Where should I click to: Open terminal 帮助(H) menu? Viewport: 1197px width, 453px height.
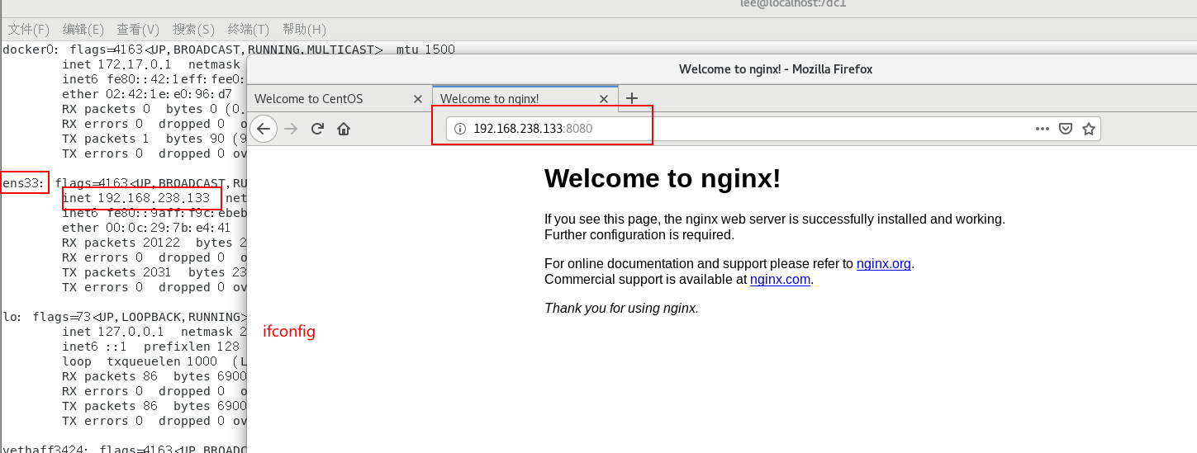coord(304,29)
